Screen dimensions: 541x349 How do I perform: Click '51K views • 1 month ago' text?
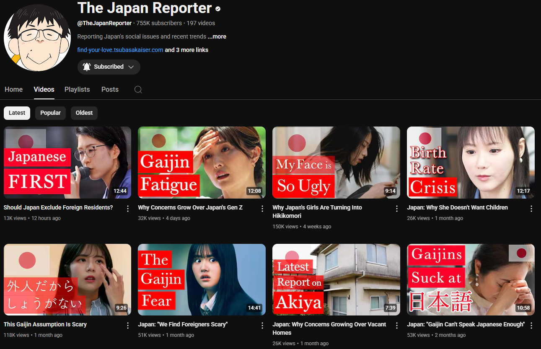pos(166,335)
